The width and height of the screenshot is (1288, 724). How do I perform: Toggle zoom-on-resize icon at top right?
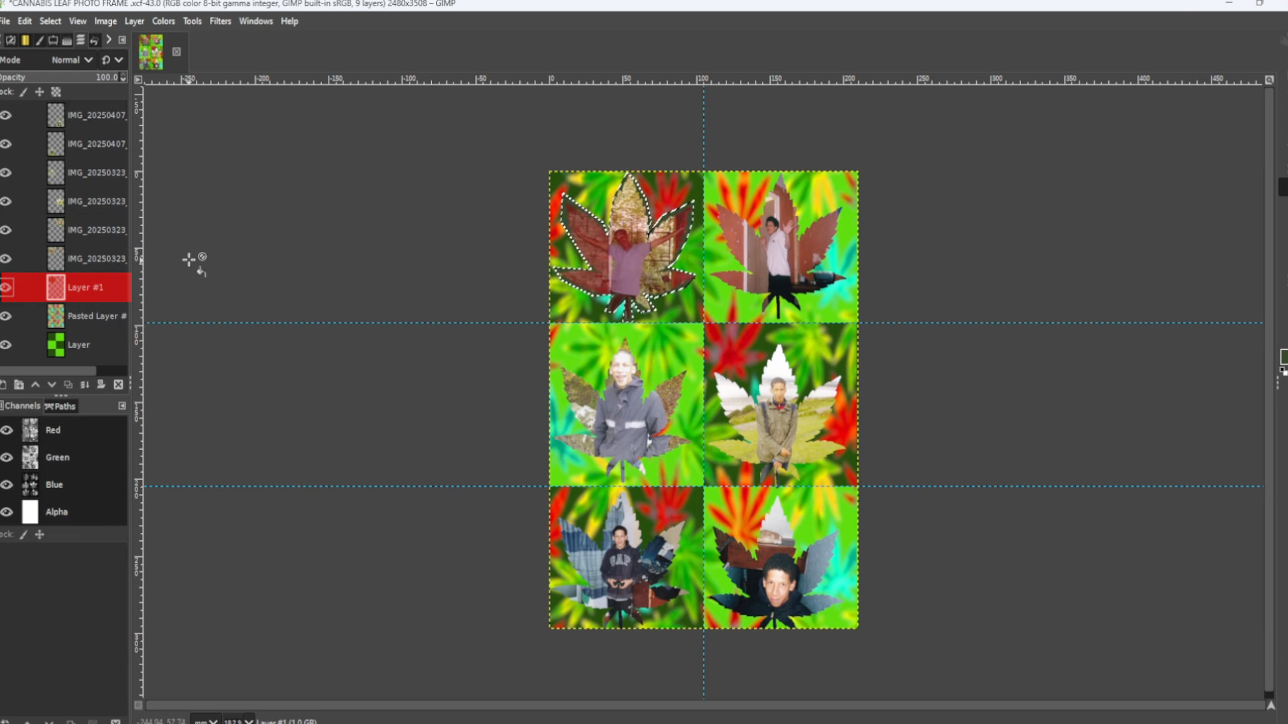coord(1269,80)
